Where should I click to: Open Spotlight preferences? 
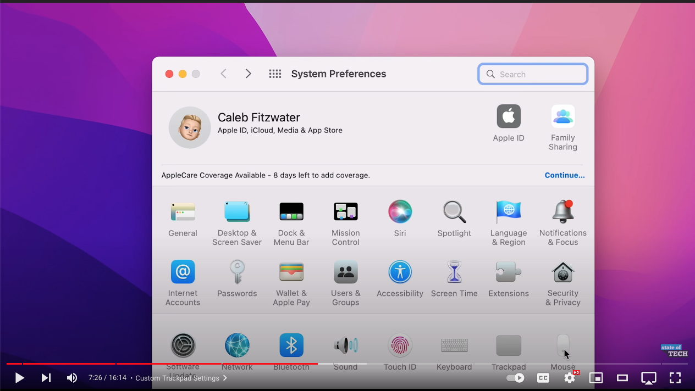tap(454, 219)
